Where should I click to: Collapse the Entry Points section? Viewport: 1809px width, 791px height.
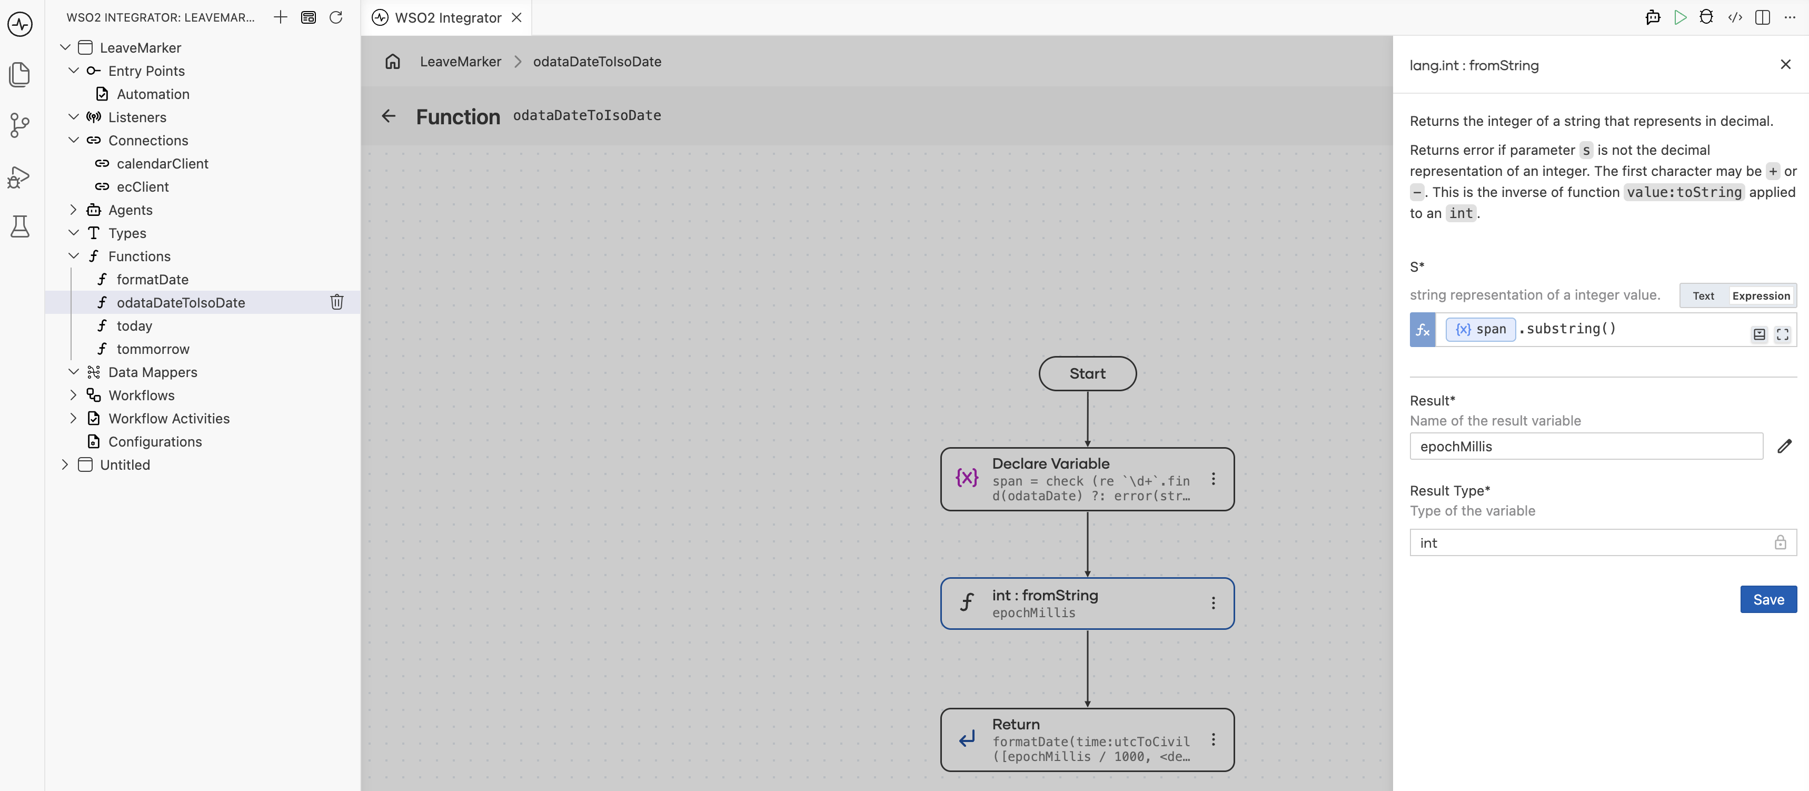[74, 70]
